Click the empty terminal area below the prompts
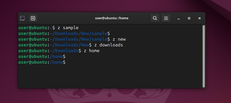This screenshot has height=103, width=231. pos(110,76)
